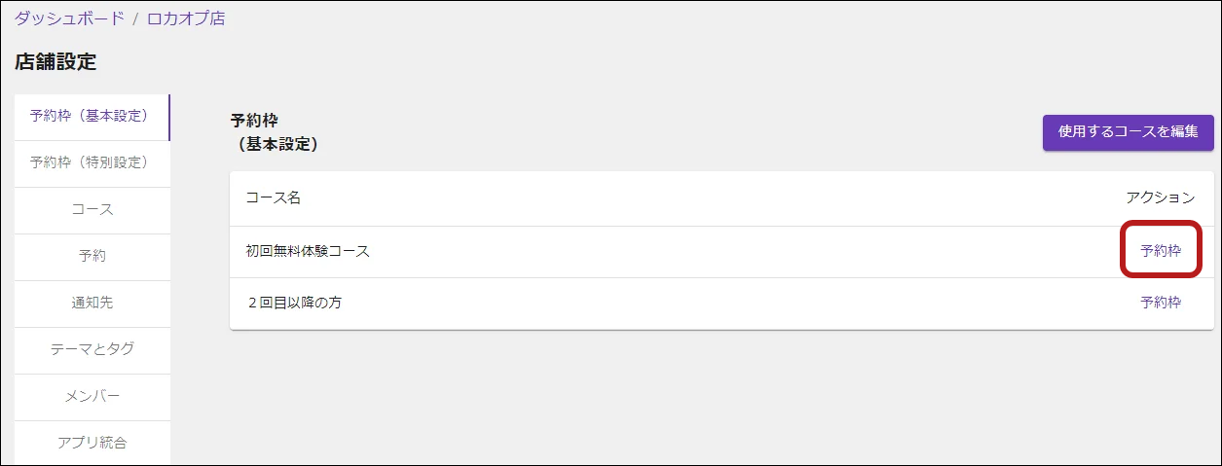This screenshot has height=466, width=1222.
Task: Click the 店舗設定 page heading
Action: click(56, 62)
